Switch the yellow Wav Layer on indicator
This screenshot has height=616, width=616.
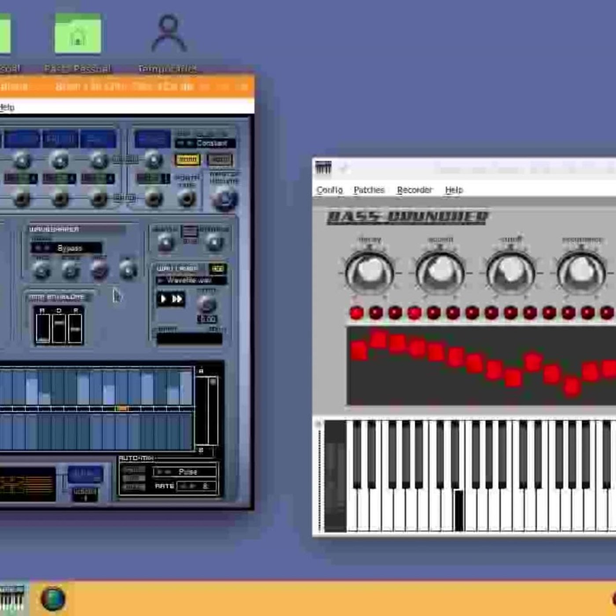coord(217,268)
